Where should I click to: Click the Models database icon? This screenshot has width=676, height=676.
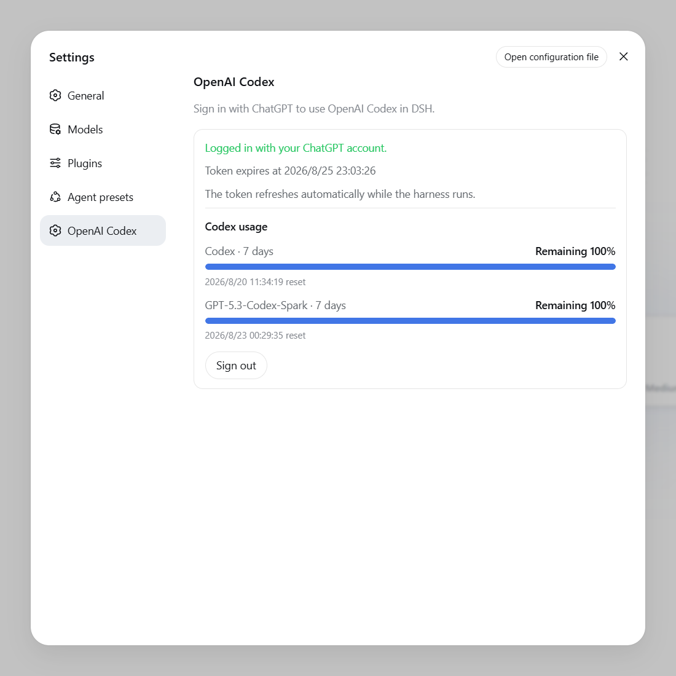tap(55, 129)
